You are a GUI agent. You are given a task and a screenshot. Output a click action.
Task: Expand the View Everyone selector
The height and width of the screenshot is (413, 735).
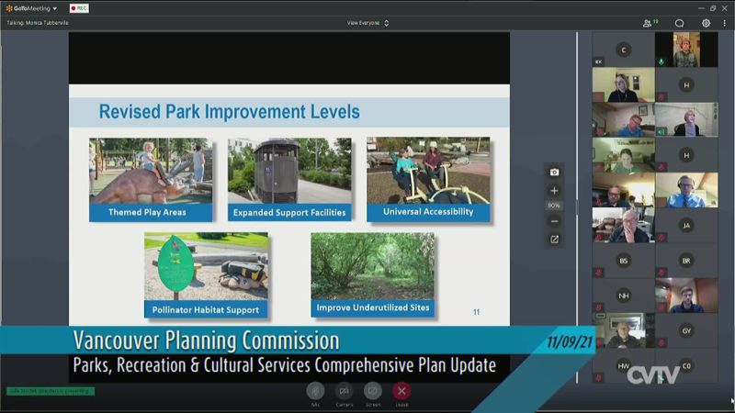pyautogui.click(x=367, y=23)
